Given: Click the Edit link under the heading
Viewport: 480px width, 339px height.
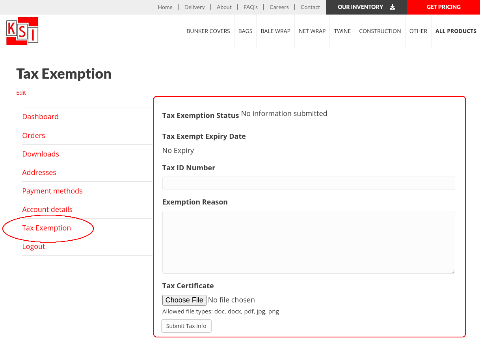Looking at the screenshot, I should click(x=21, y=93).
